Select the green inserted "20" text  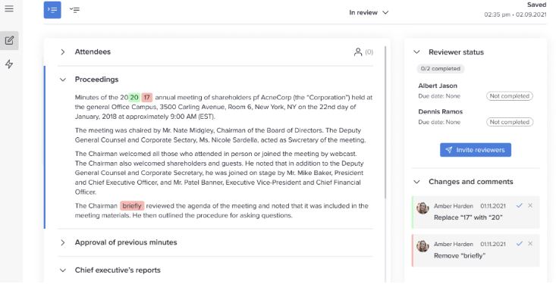(134, 98)
